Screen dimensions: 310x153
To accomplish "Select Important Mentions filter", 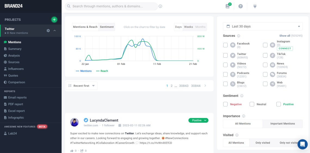I will (x=283, y=124).
